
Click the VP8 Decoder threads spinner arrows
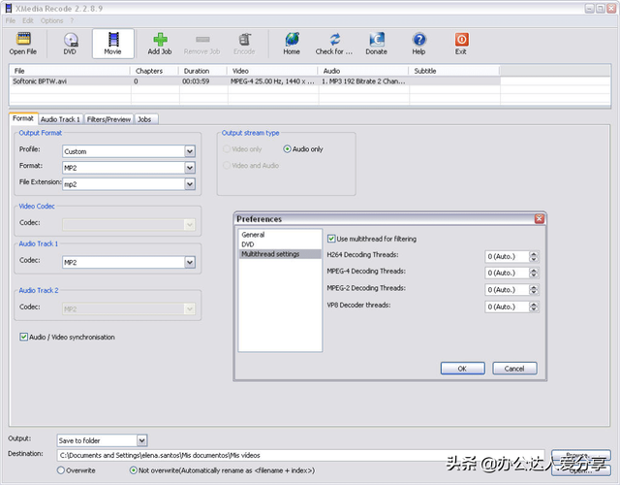(x=534, y=307)
